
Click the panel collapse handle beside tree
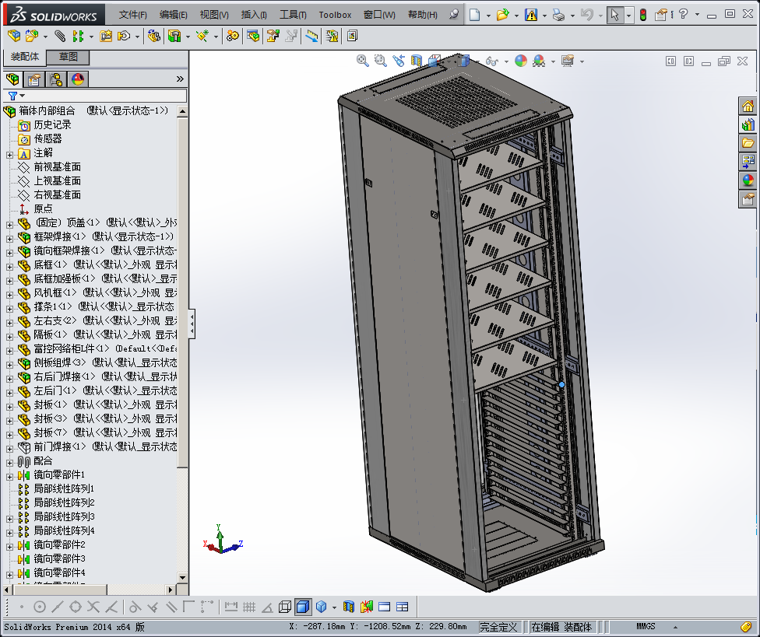coord(192,324)
